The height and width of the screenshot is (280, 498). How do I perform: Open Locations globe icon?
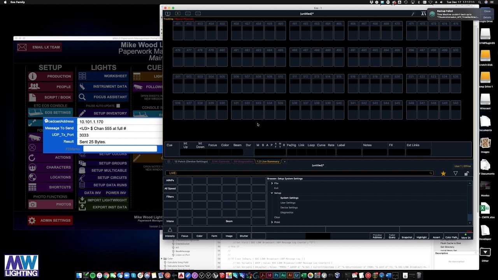tap(32, 177)
